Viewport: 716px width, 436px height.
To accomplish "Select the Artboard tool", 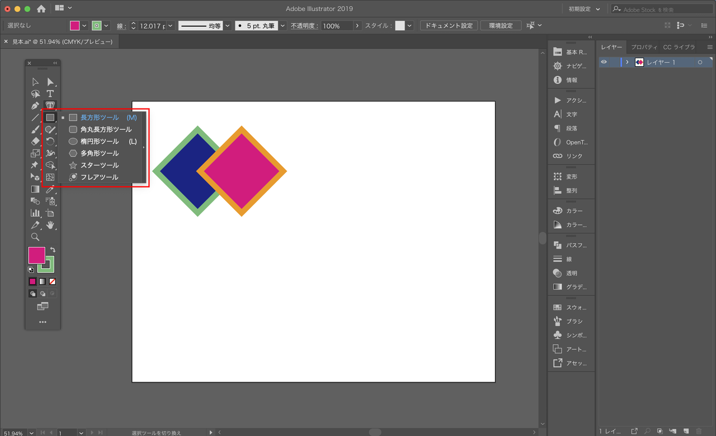I will tap(50, 213).
